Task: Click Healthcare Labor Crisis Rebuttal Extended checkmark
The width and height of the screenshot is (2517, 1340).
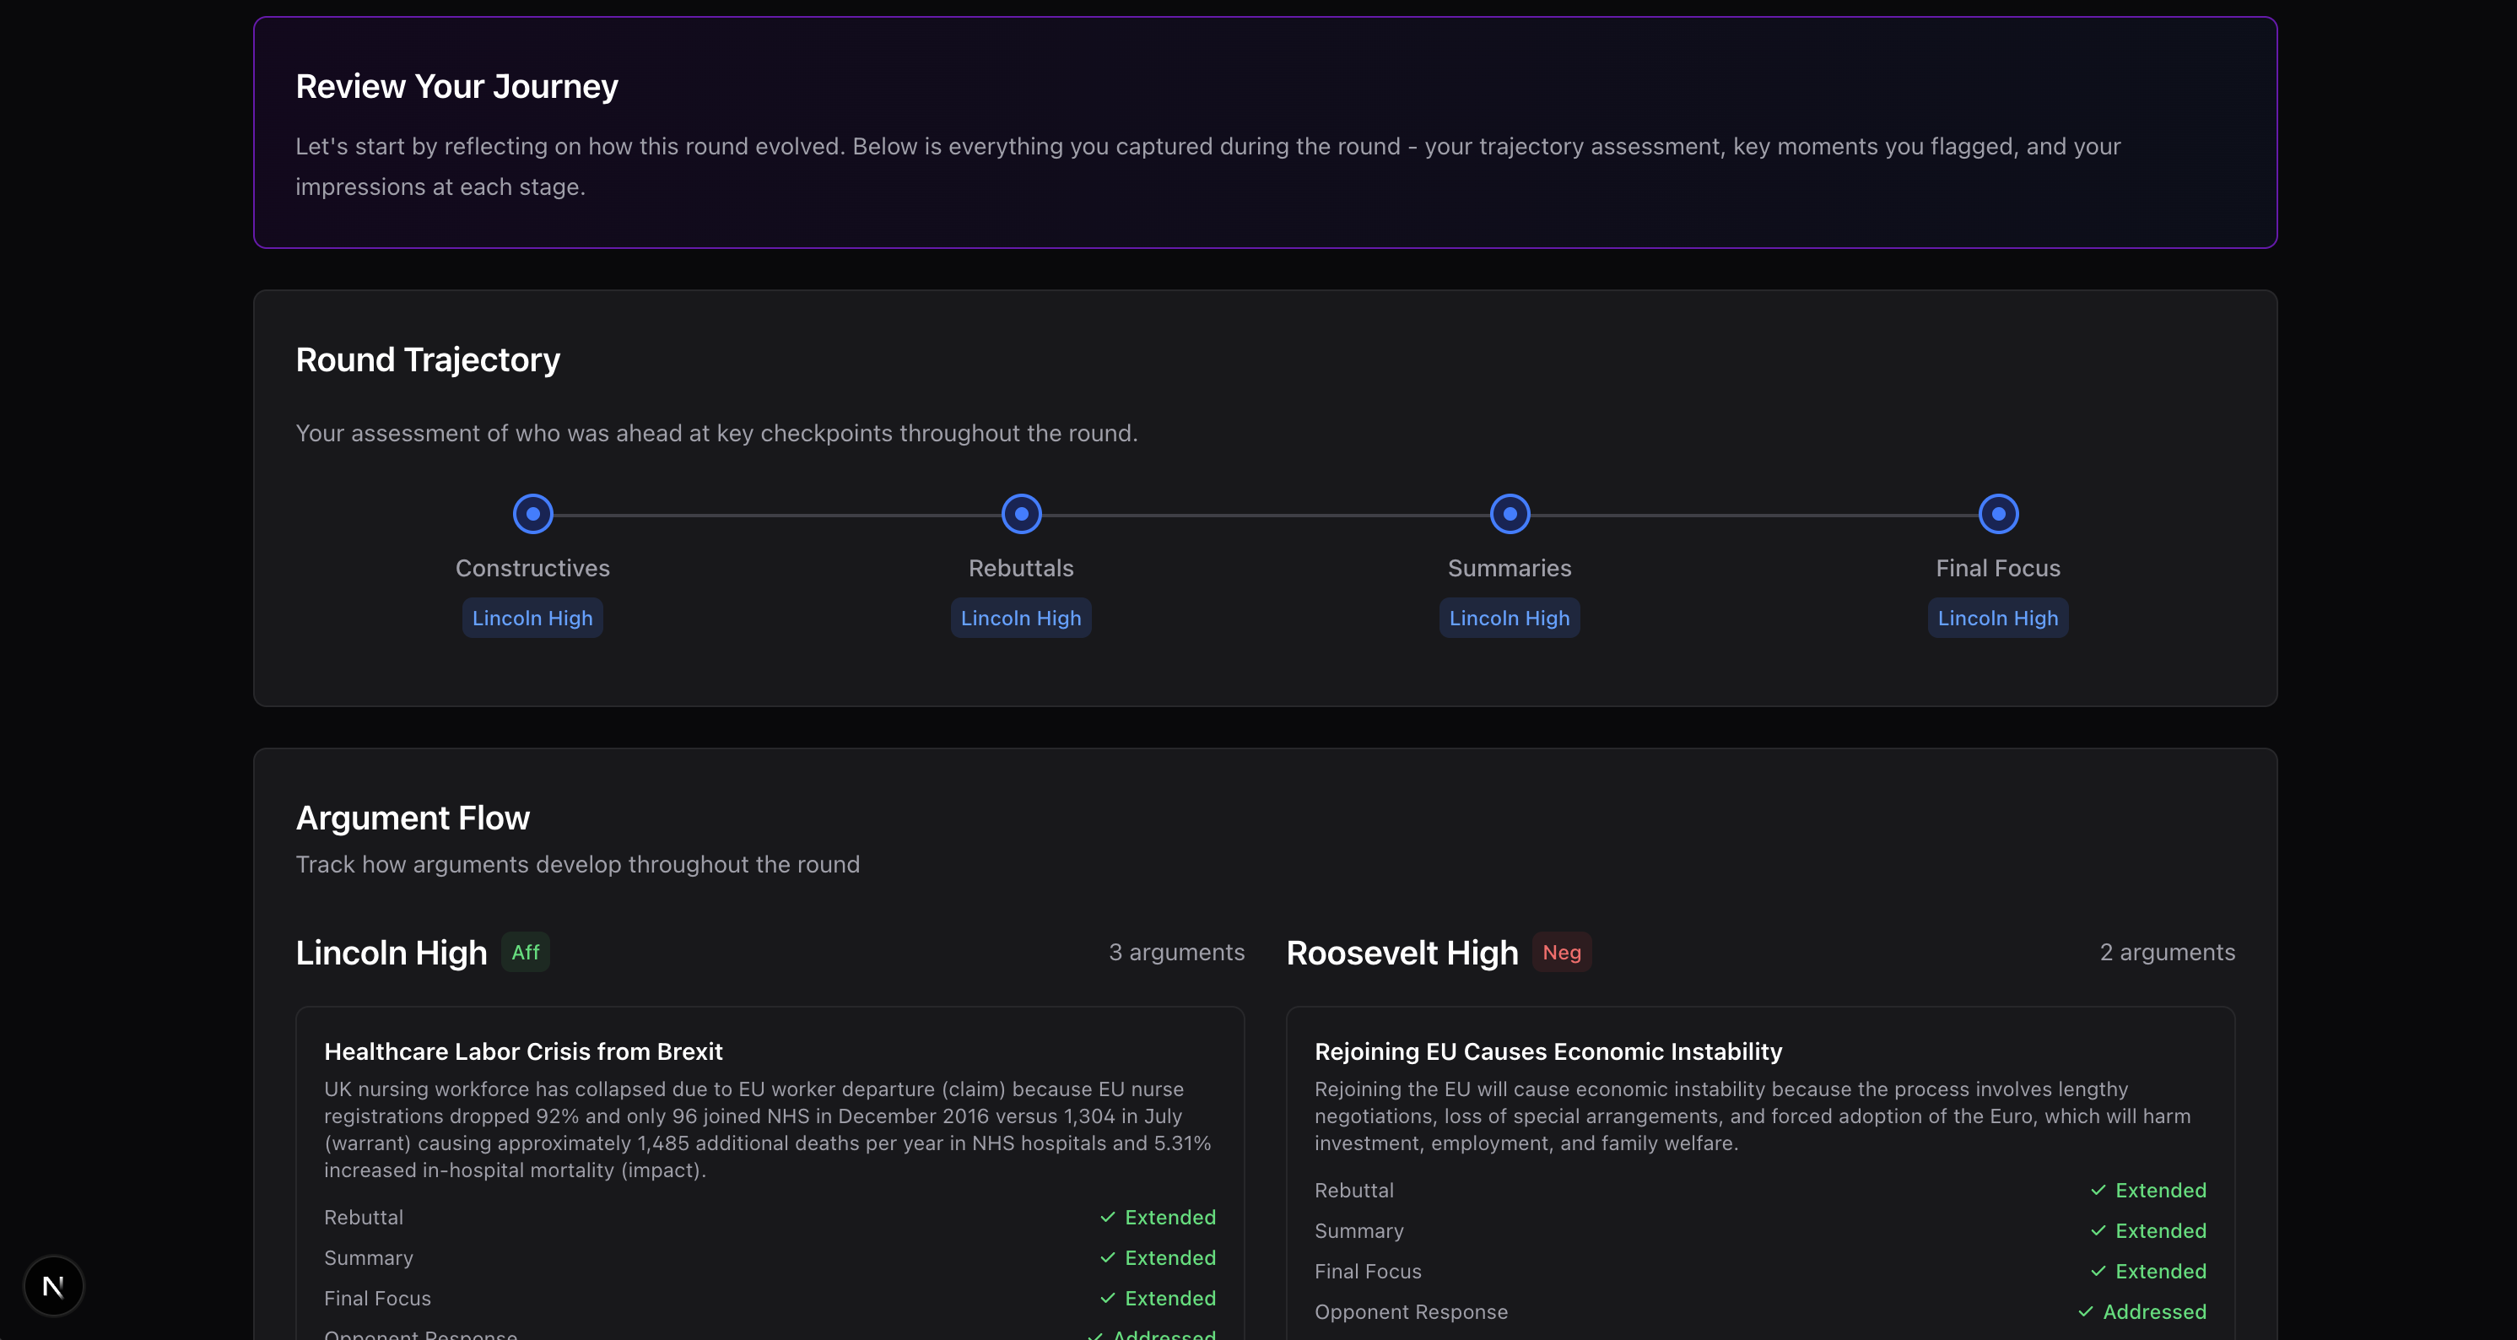Action: 1107,1218
